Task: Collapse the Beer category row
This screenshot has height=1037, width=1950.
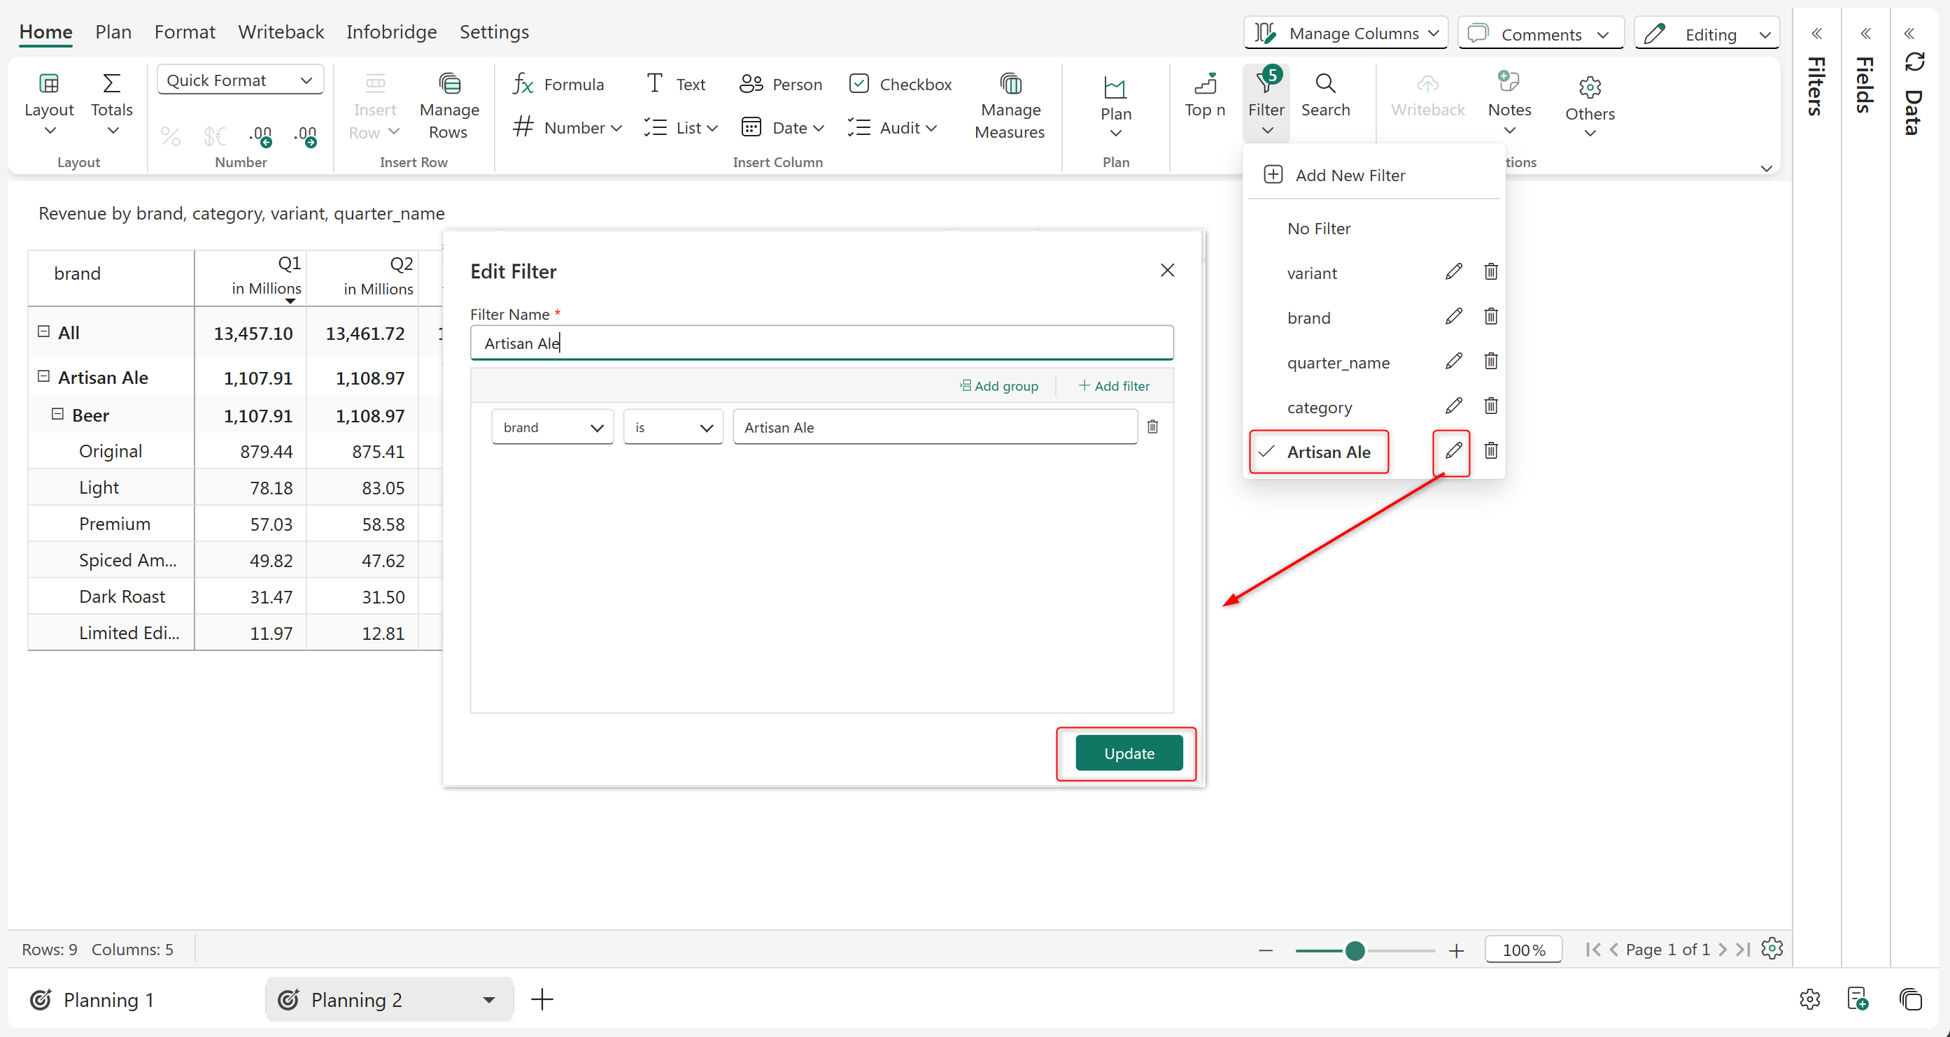Action: (x=57, y=415)
